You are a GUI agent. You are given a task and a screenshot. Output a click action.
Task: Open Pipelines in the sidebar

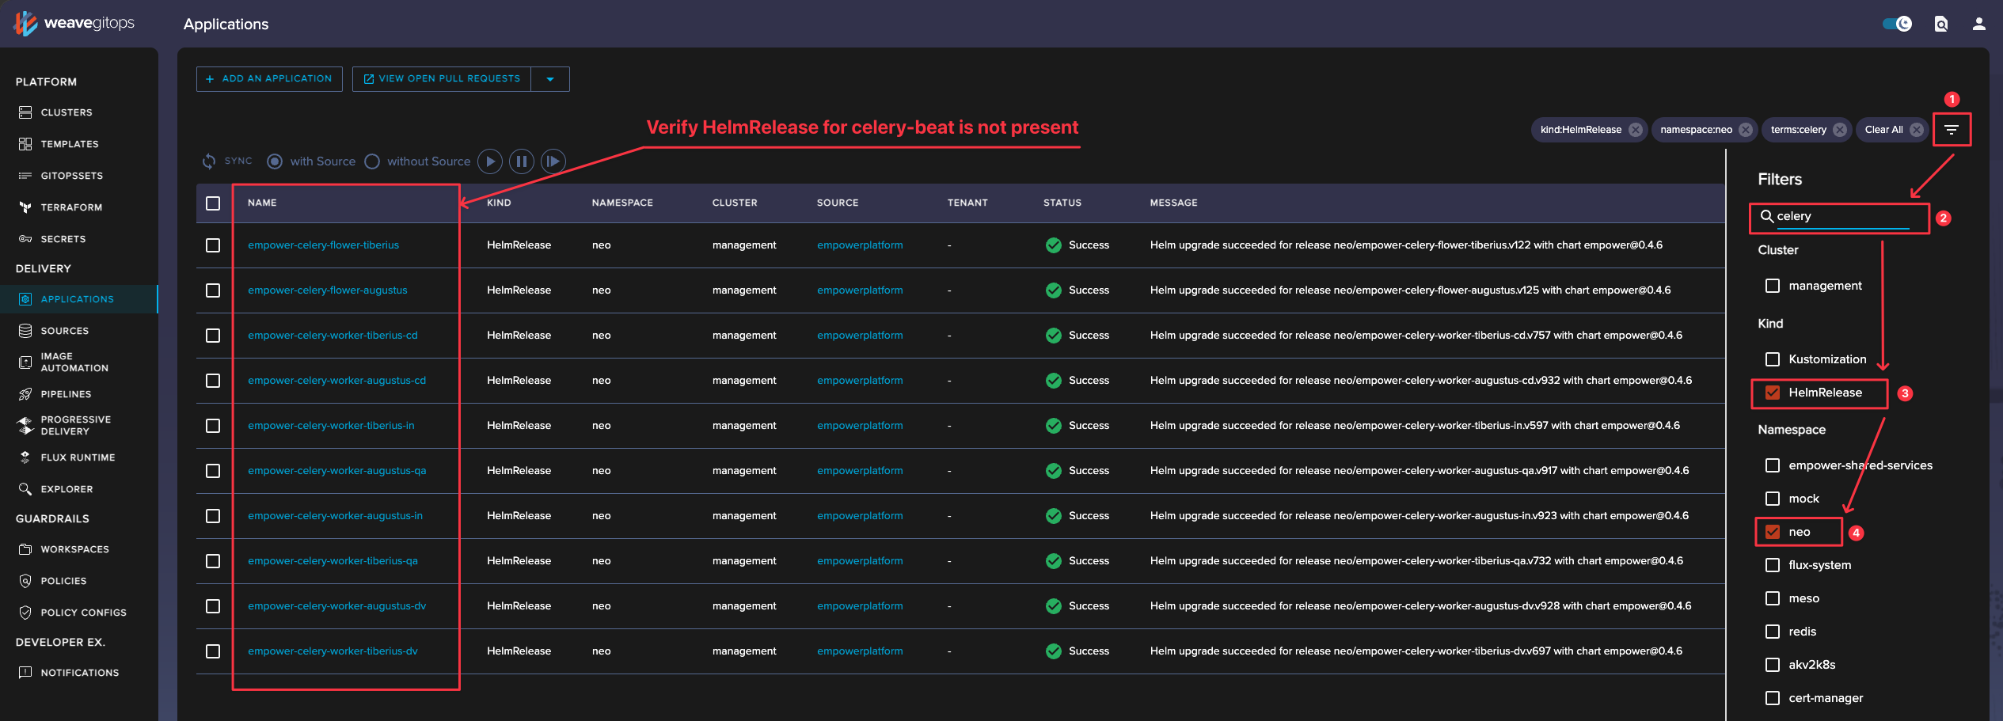point(66,394)
